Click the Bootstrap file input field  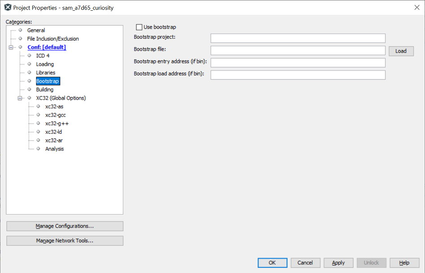(x=298, y=51)
